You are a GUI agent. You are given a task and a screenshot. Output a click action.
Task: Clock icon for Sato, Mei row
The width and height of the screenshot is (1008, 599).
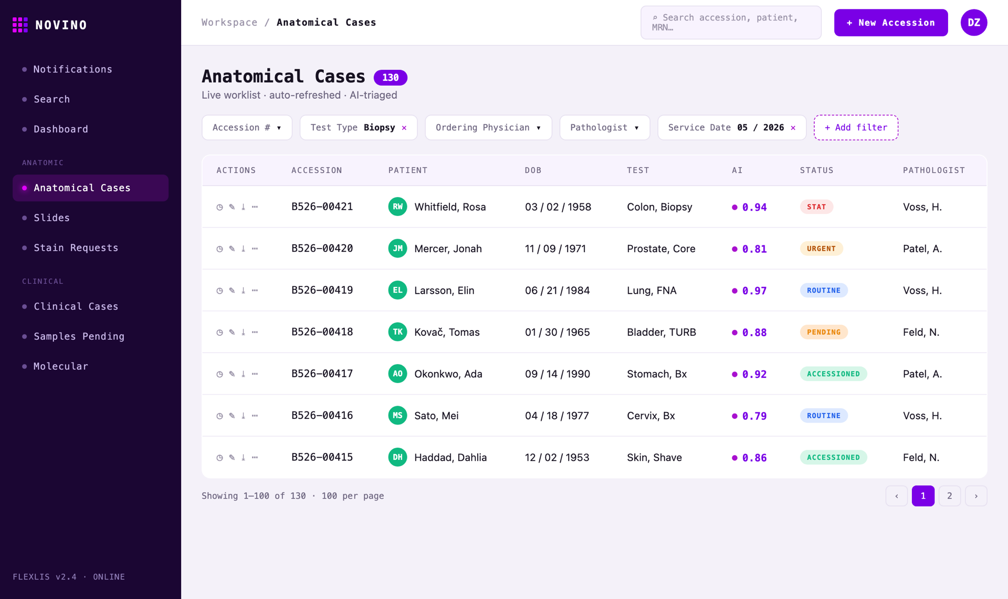[219, 416]
